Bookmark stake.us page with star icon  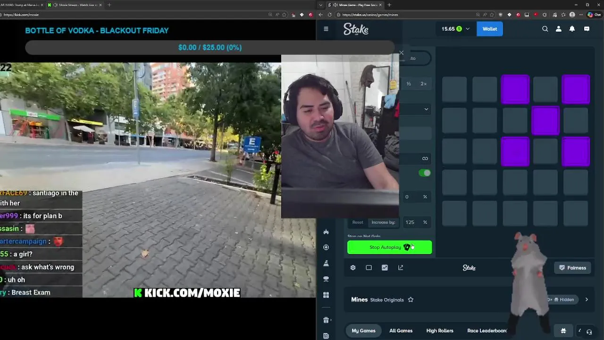click(492, 15)
